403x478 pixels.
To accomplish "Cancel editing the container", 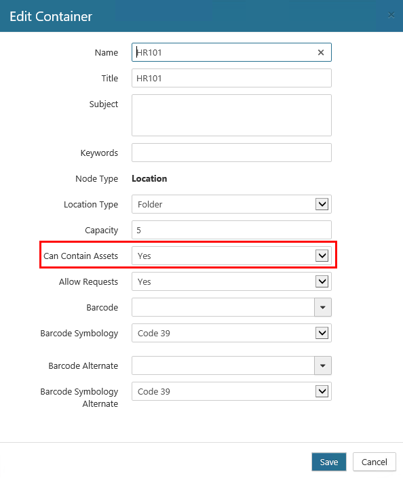I will pyautogui.click(x=375, y=462).
